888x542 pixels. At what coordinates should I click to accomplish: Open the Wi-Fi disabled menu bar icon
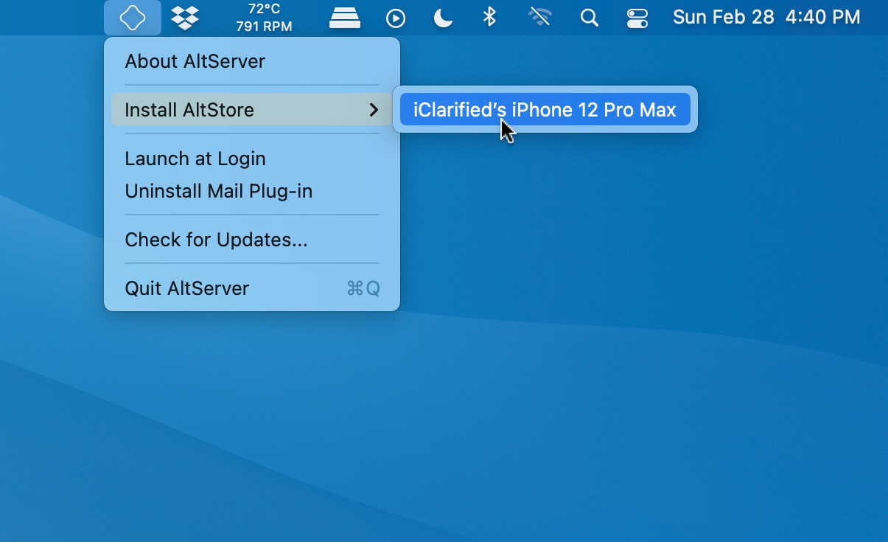click(x=540, y=17)
